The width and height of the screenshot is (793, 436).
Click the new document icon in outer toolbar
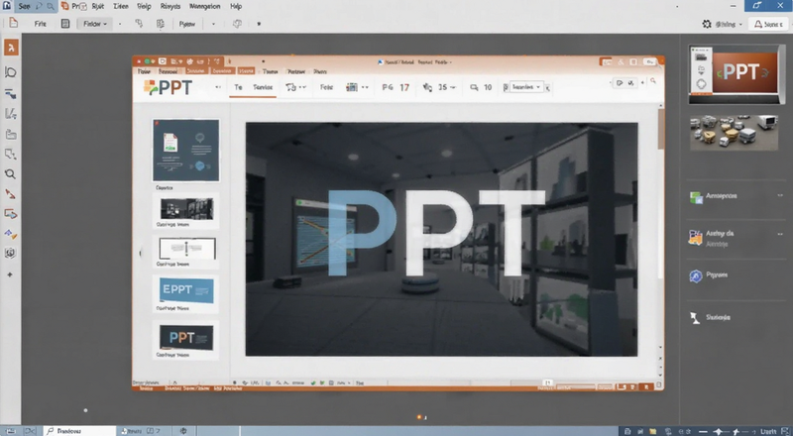(x=14, y=23)
